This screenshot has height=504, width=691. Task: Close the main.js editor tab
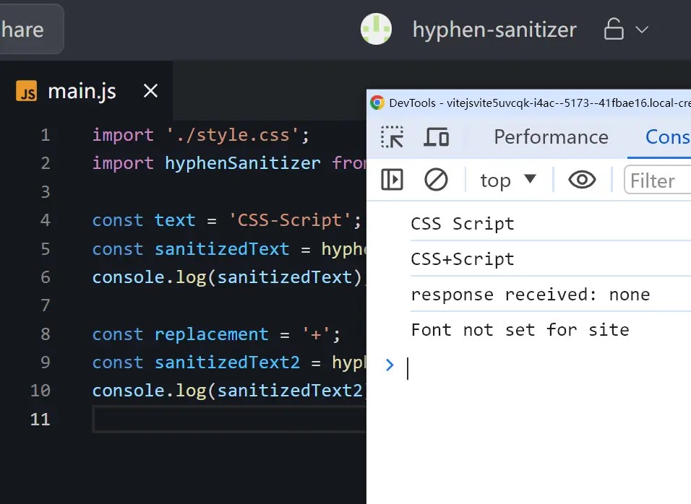click(151, 91)
